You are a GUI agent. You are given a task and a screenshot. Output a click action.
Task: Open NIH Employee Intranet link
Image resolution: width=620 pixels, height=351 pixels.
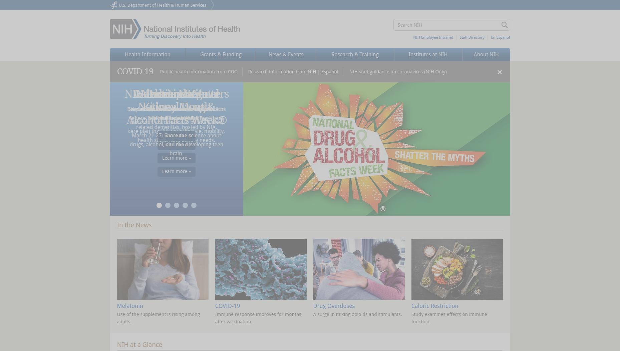click(x=433, y=37)
